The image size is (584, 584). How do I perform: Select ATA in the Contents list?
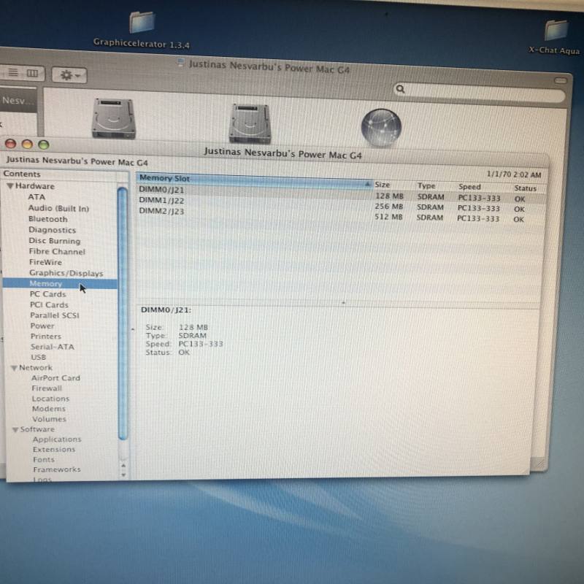(x=36, y=196)
